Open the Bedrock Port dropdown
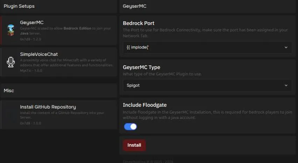Image resolution: width=298 pixels, height=163 pixels. pyautogui.click(x=207, y=47)
